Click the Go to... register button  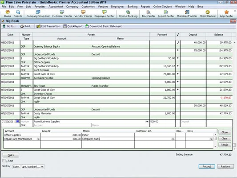point(9,26)
